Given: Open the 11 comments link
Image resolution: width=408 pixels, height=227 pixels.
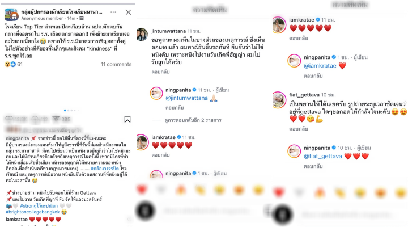Looking at the screenshot, I should 116,64.
